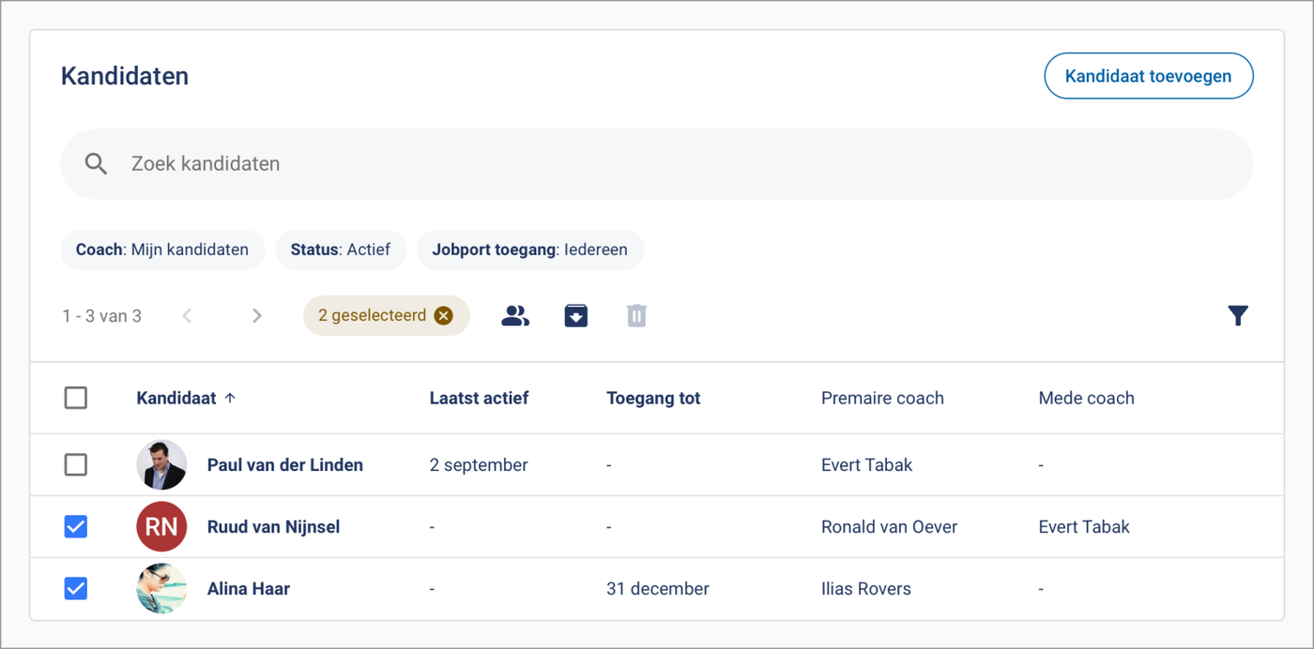Open Alina Haar's candidate profile

(249, 589)
